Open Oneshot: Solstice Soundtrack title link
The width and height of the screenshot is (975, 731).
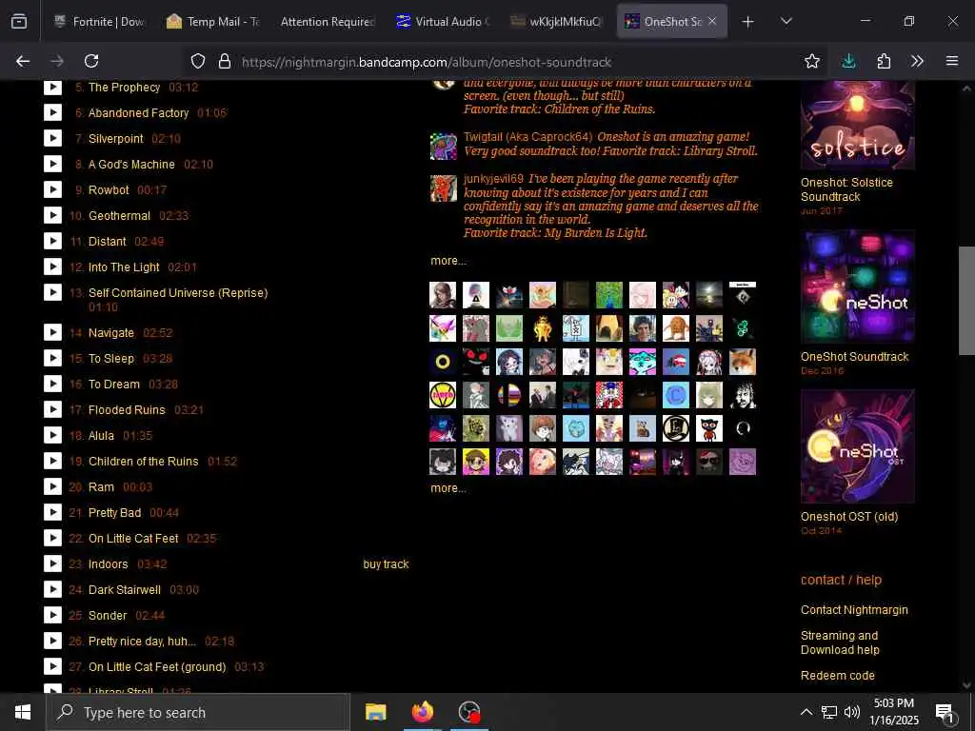click(x=846, y=189)
